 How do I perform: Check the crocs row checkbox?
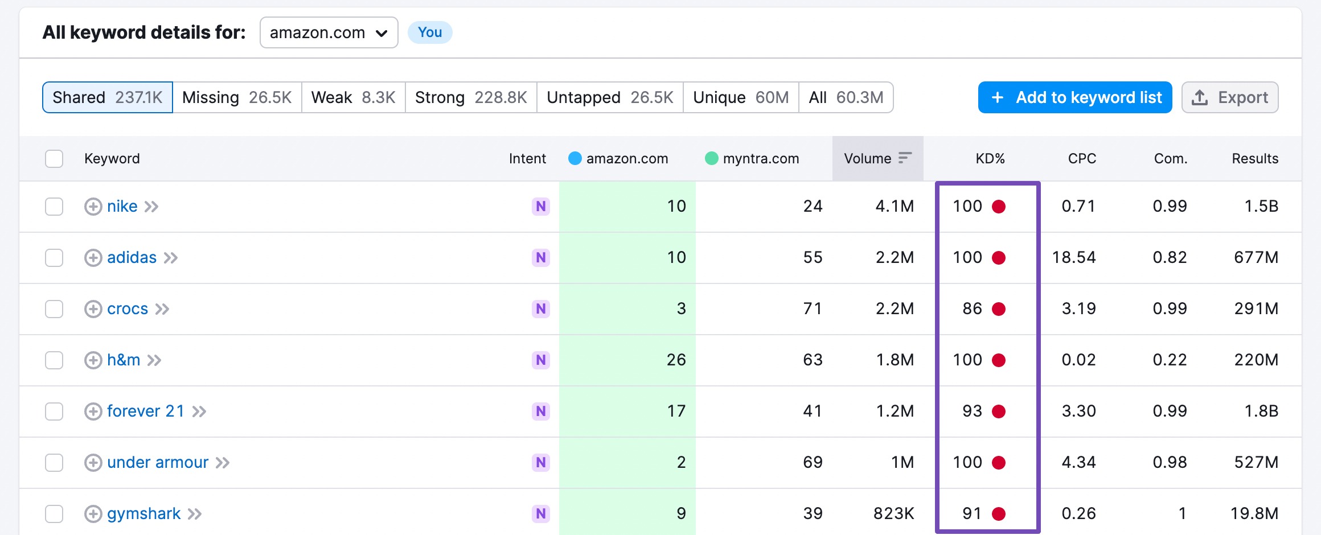coord(54,309)
